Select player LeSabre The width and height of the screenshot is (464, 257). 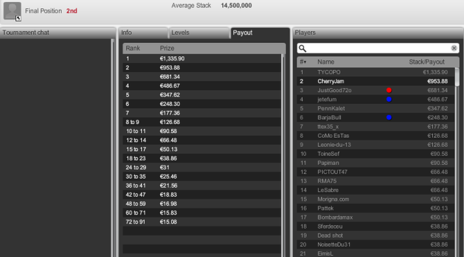376,190
